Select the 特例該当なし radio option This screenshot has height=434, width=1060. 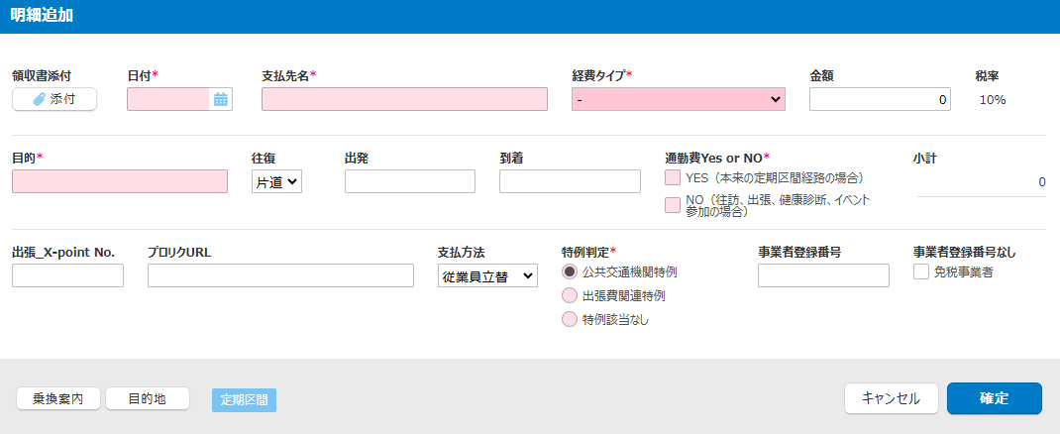point(570,319)
